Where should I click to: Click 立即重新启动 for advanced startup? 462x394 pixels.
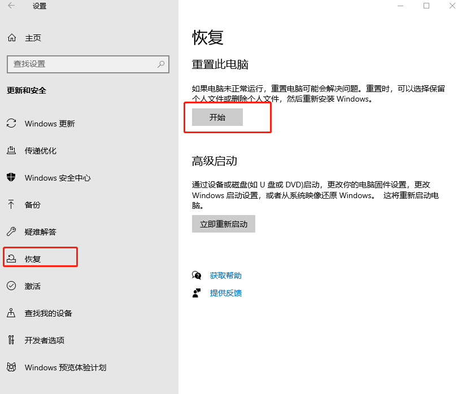tap(223, 224)
